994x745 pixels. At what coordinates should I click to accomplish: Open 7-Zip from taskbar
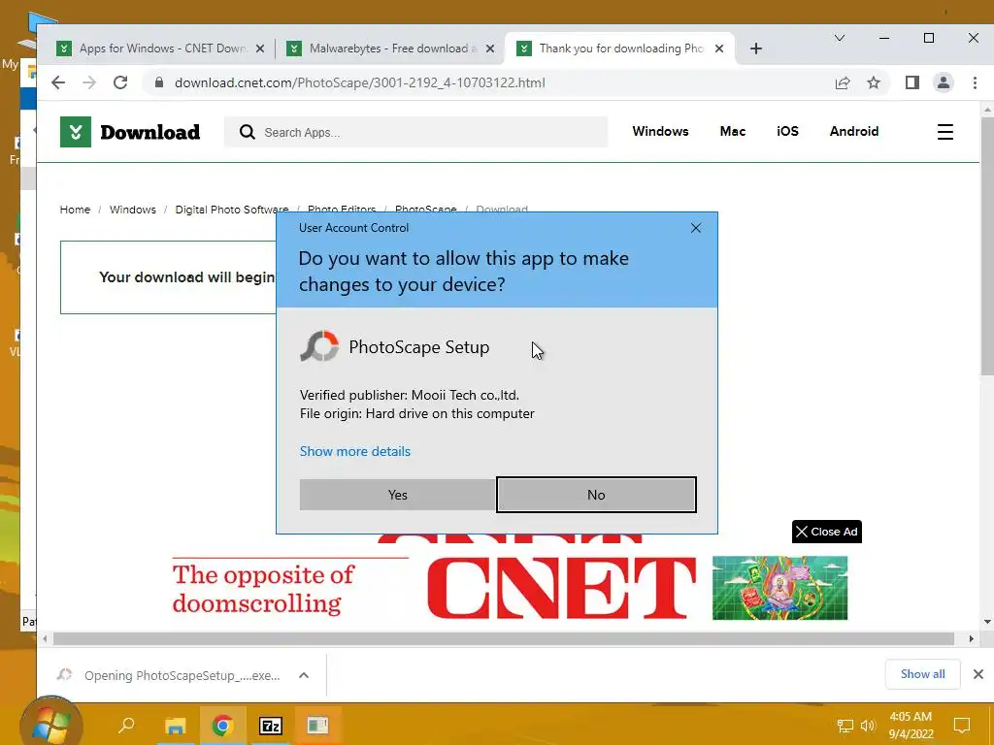pos(271,726)
